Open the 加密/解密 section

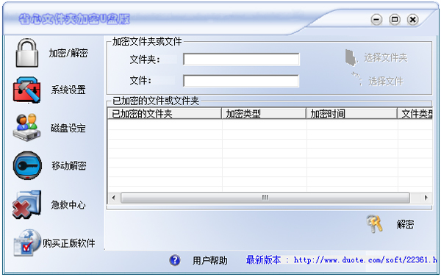coord(68,53)
